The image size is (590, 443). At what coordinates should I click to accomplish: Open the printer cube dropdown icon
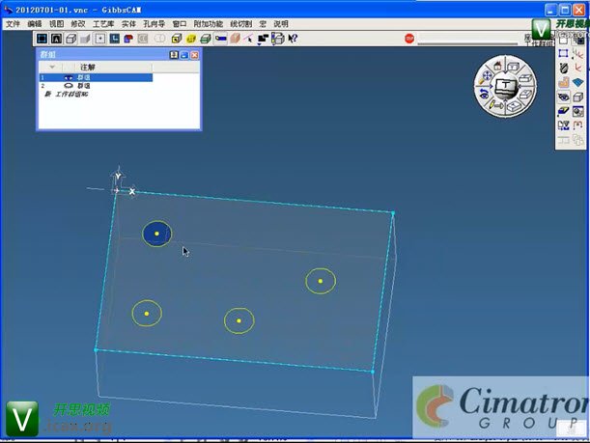pos(277,39)
